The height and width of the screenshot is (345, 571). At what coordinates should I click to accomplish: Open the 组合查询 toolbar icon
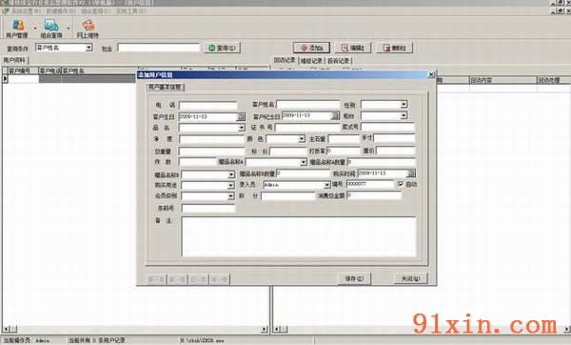click(51, 29)
